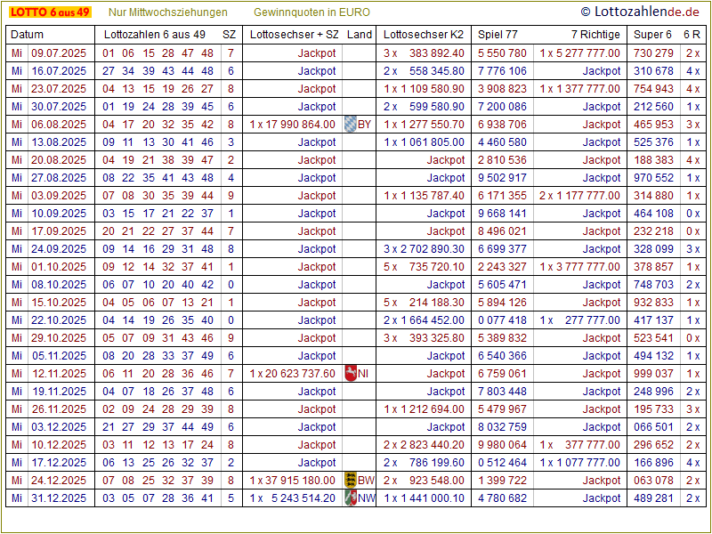Image resolution: width=712 pixels, height=534 pixels.
Task: Click the Super 6 column header
Action: (x=652, y=35)
